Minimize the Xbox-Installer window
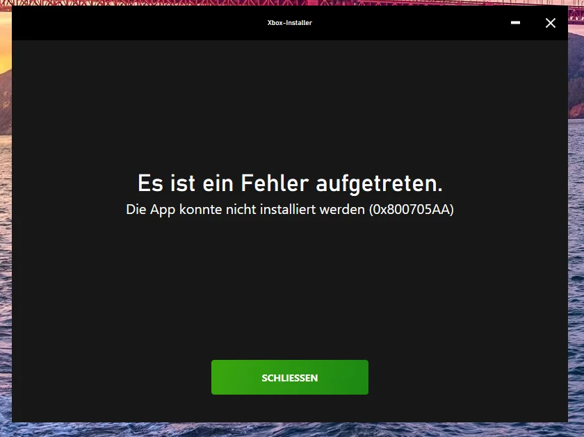 [515, 23]
